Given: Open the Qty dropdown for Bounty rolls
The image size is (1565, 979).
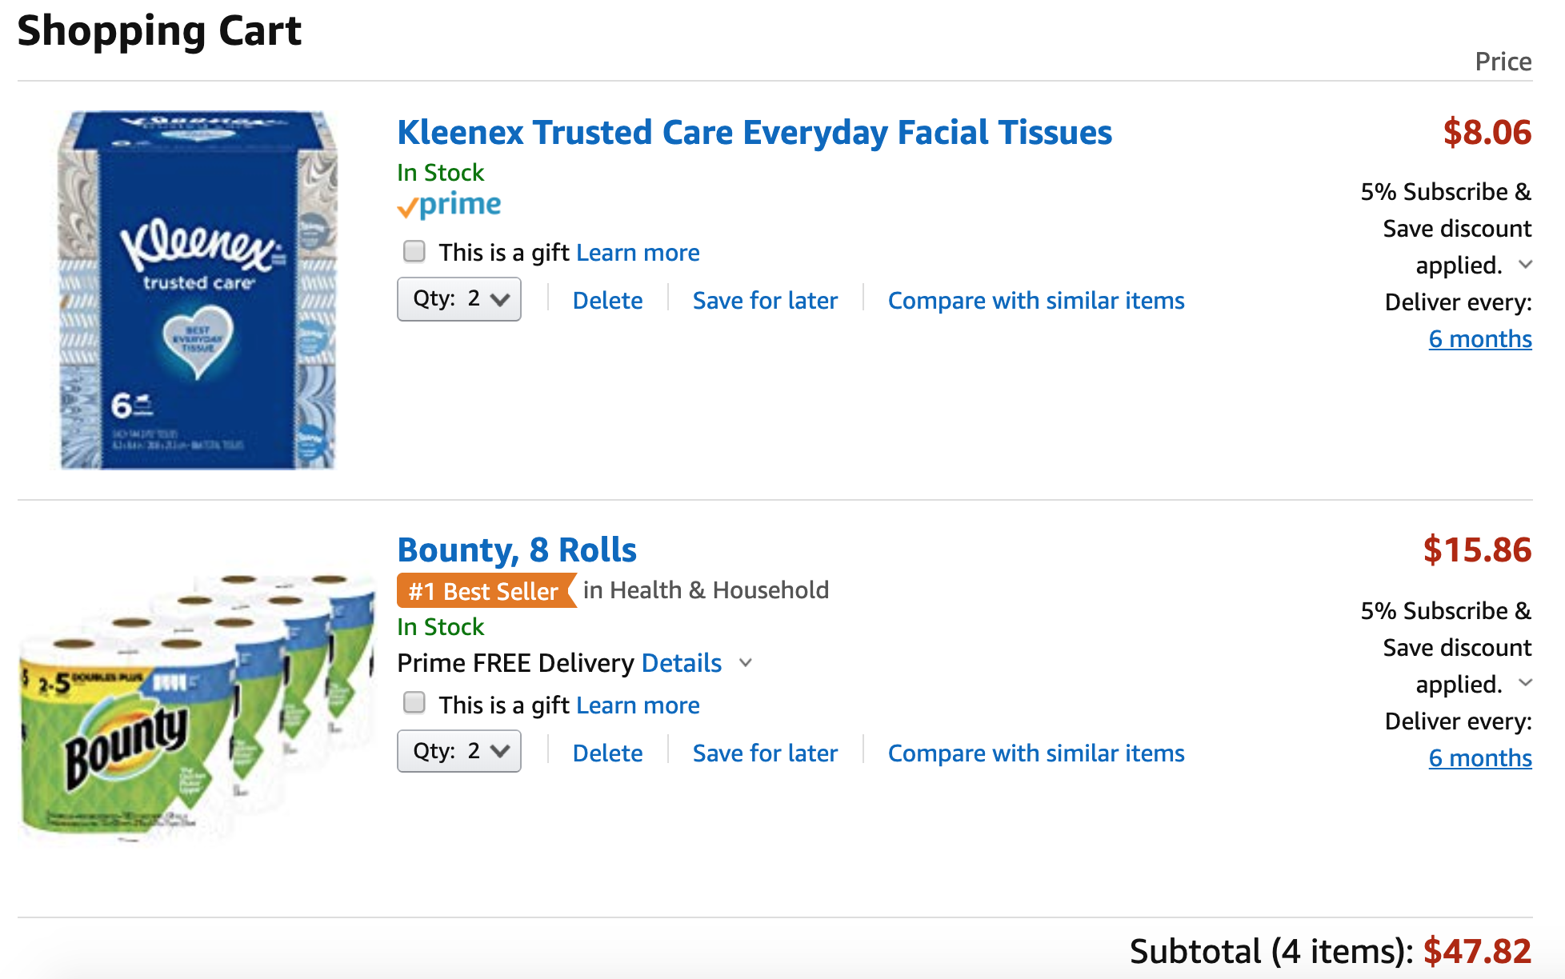Looking at the screenshot, I should (458, 751).
